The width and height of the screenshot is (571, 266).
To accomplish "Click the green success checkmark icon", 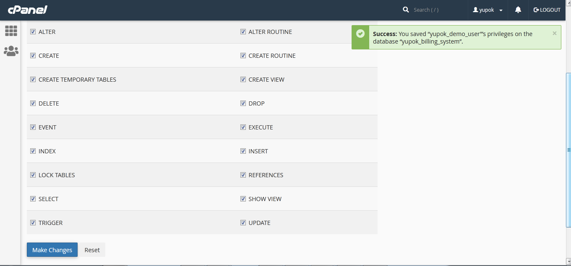I will click(360, 34).
